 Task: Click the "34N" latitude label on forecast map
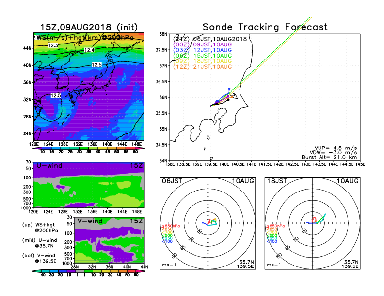(x=163, y=161)
